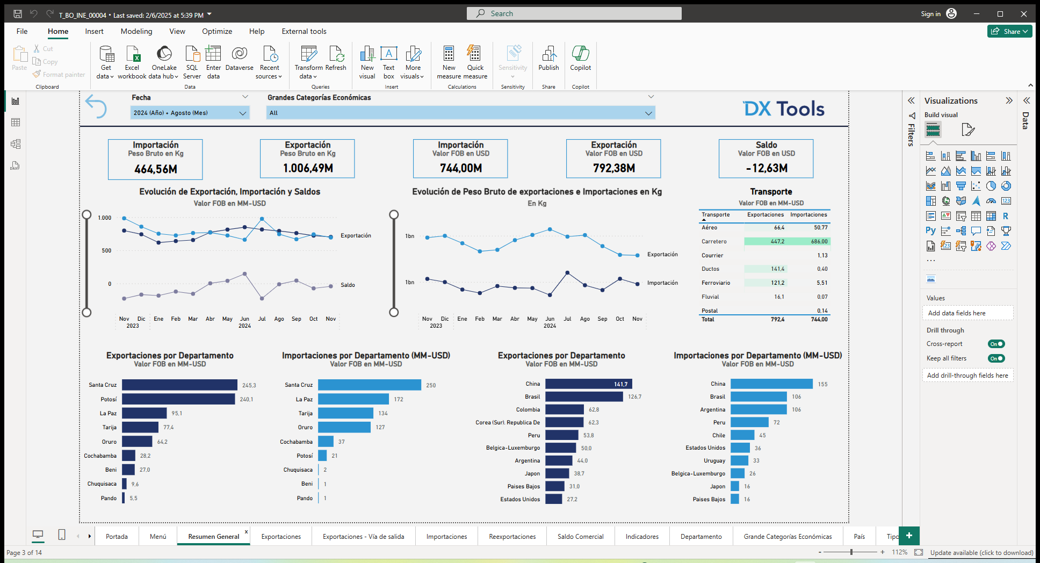Screen dimensions: 1040x563
Task: Choose the donut chart visual
Action: [1006, 186]
